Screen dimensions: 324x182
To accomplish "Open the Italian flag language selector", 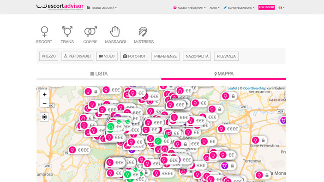I will (281, 8).
